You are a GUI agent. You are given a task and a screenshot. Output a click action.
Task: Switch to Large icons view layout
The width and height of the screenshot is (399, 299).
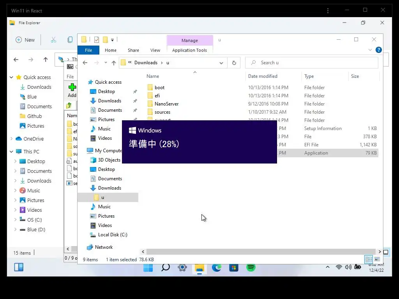tap(377, 259)
